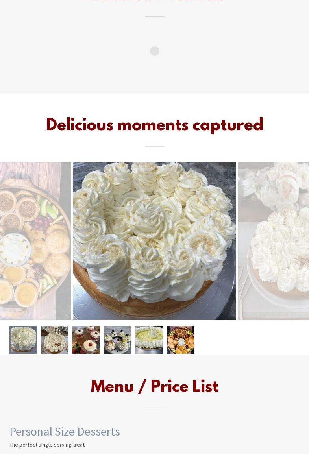
Task: Click the 'Delicious moments captured' heading
Action: [x=154, y=125]
